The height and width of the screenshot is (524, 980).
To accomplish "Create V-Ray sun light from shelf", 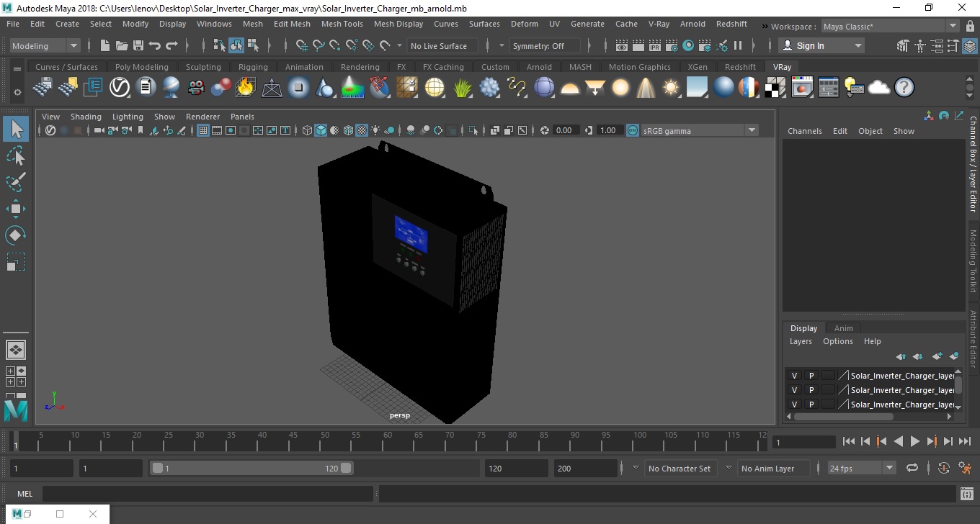I will tap(672, 88).
